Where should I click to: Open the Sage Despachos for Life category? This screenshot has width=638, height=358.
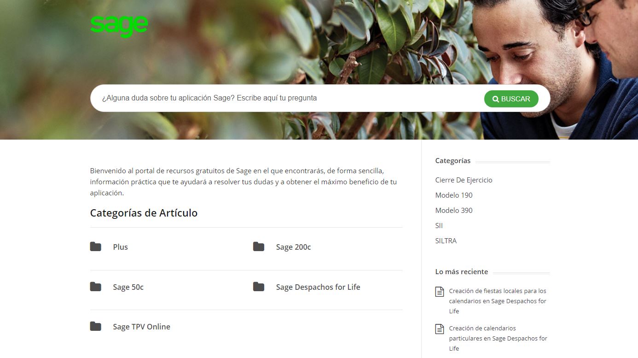click(x=318, y=287)
